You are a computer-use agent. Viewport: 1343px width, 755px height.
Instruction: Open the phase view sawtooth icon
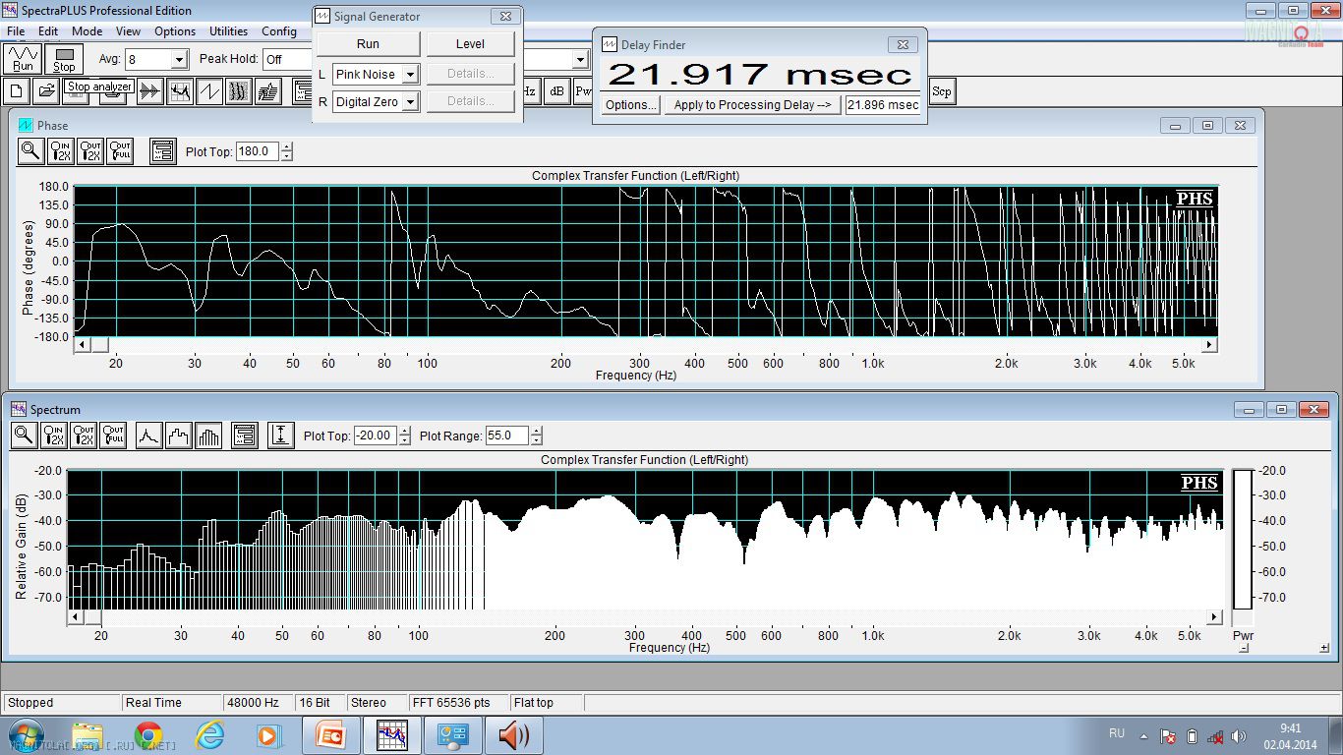pos(209,91)
